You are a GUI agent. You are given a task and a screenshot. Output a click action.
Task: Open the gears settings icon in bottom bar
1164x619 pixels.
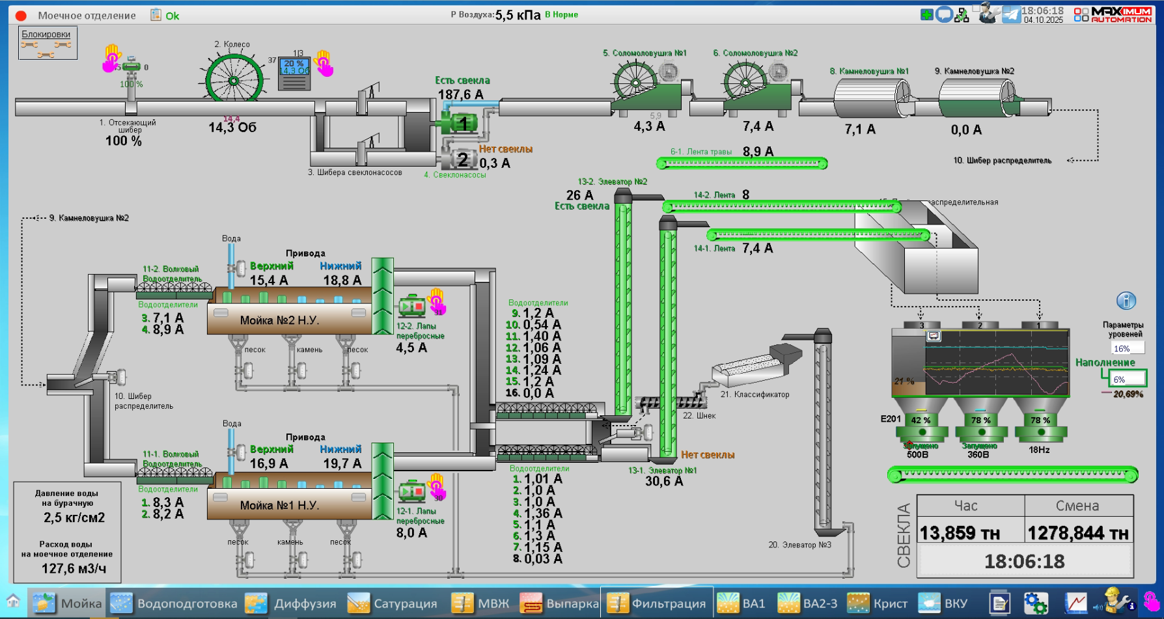point(1035,603)
